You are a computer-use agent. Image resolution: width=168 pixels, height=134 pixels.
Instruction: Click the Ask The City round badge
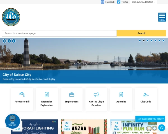pyautogui.click(x=13, y=121)
